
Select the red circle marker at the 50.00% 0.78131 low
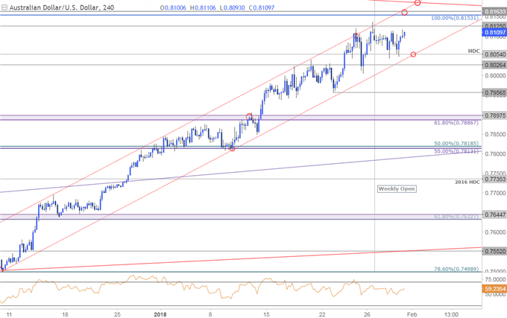(232, 148)
